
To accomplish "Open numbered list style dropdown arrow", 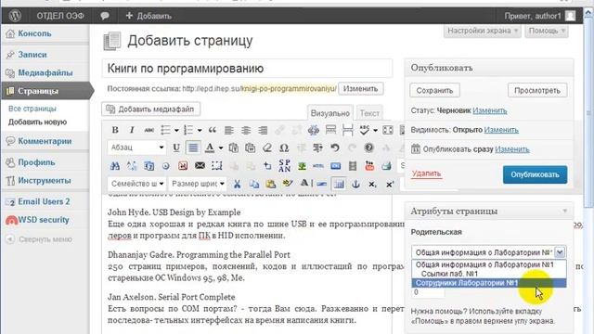I will tap(200, 130).
